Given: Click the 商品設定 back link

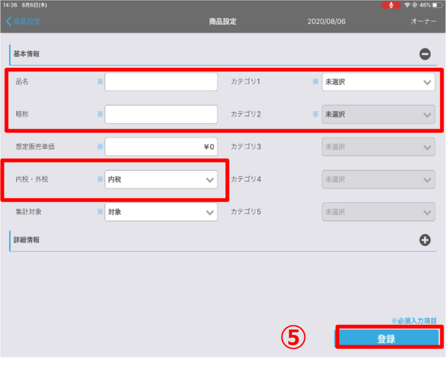Looking at the screenshot, I should 25,21.
